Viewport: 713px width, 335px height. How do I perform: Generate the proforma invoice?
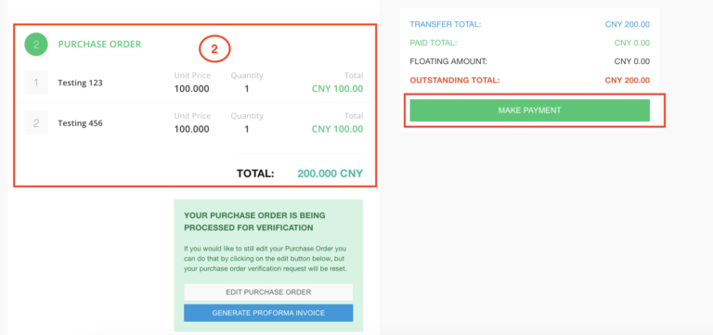[268, 313]
